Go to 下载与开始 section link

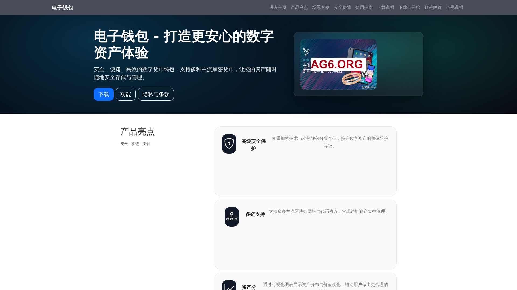coord(409,8)
